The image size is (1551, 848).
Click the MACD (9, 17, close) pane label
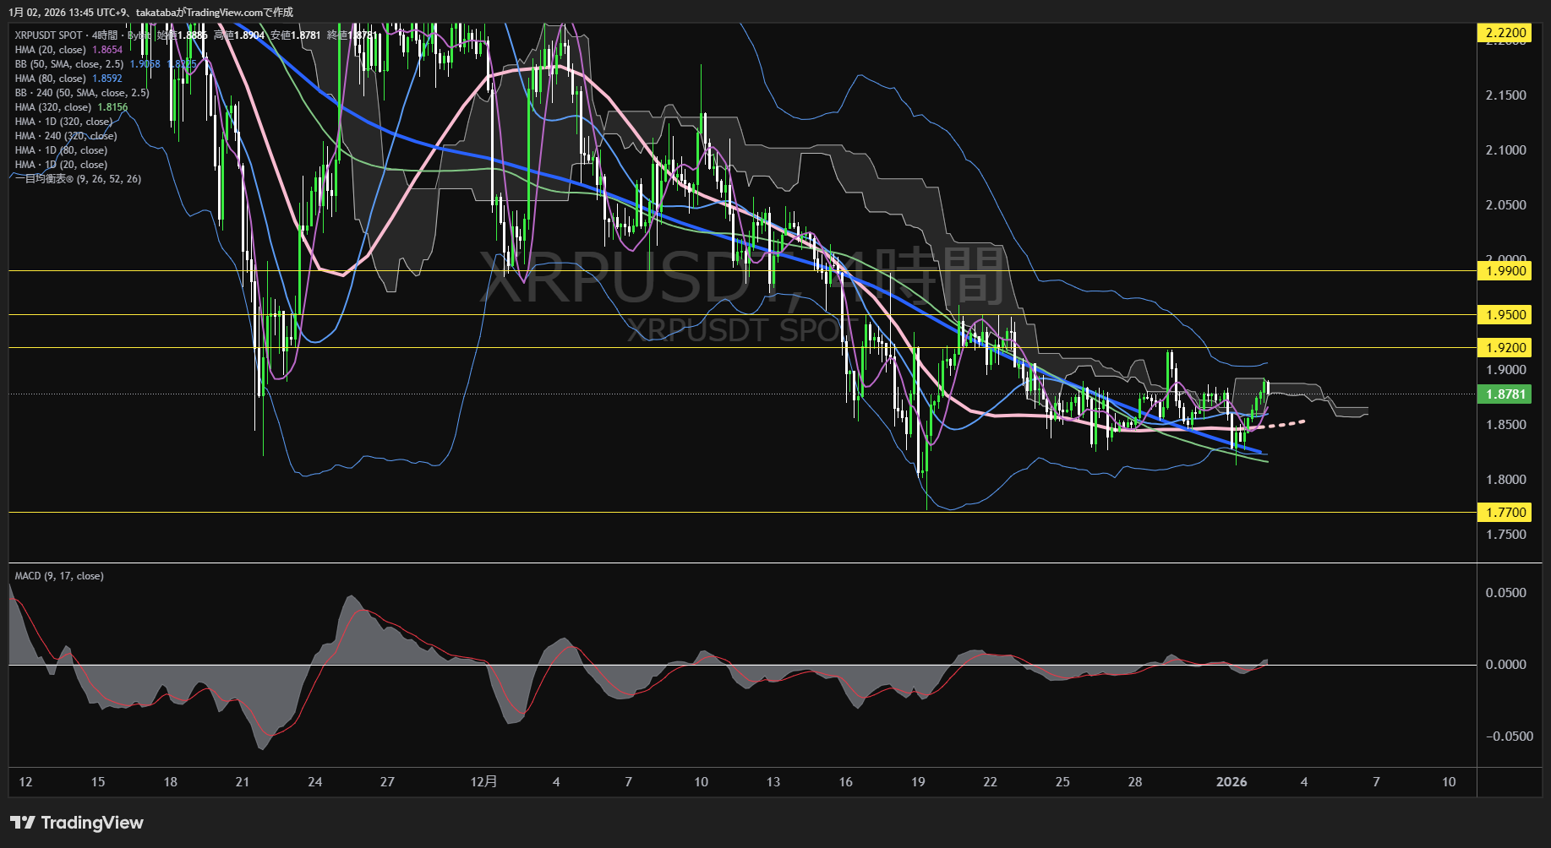(59, 576)
